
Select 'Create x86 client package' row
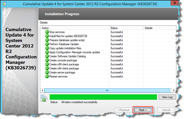64,64
